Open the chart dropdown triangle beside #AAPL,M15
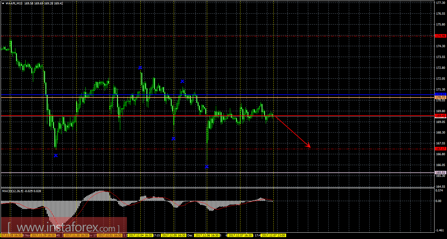This screenshot has height=239, width=447. (3, 3)
